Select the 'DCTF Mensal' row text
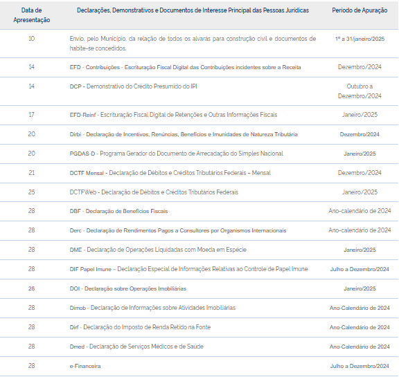399x377 pixels. (x=170, y=173)
